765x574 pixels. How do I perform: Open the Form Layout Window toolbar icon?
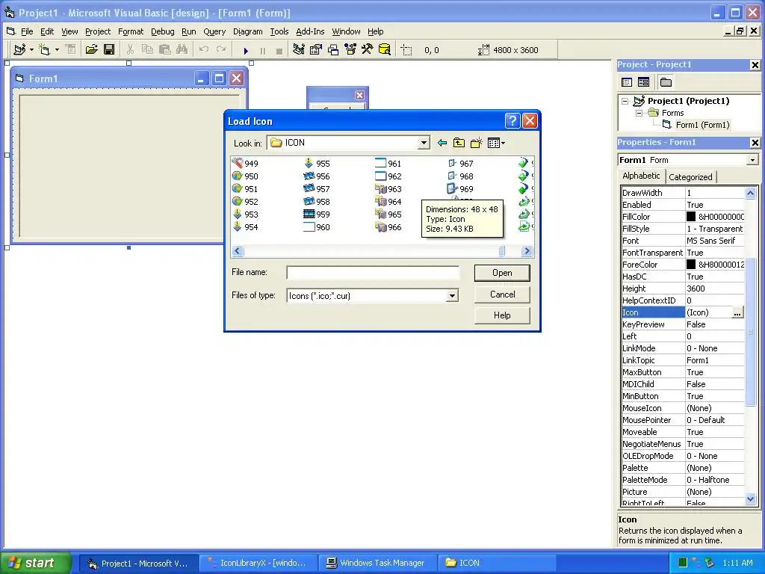click(x=333, y=50)
